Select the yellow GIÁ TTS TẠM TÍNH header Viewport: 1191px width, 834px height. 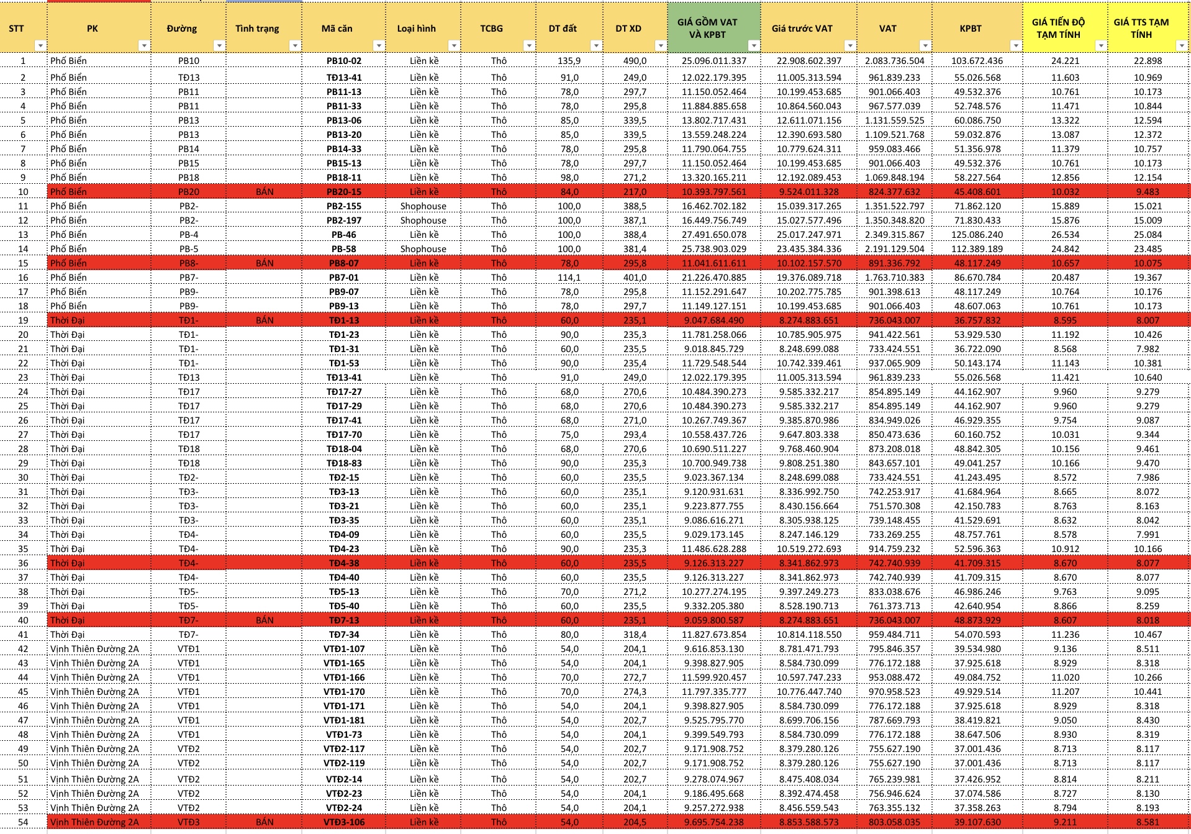tap(1148, 27)
